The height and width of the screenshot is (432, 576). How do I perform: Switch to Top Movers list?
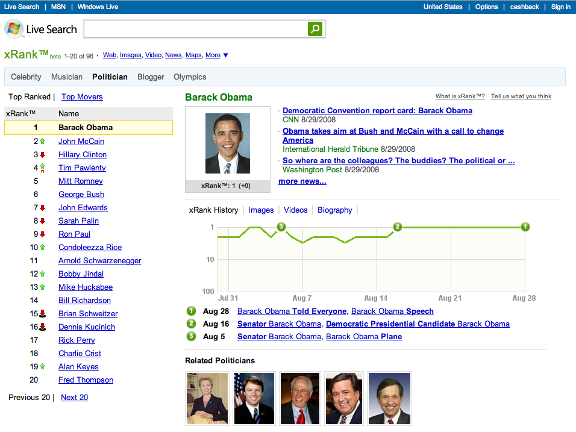(x=82, y=97)
